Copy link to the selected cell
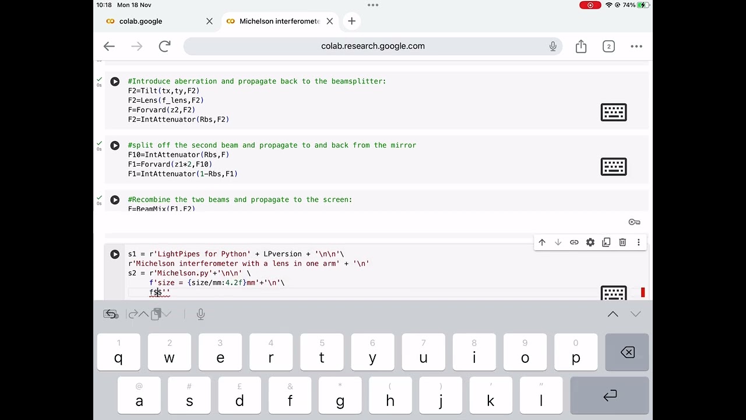The width and height of the screenshot is (746, 420). (574, 242)
